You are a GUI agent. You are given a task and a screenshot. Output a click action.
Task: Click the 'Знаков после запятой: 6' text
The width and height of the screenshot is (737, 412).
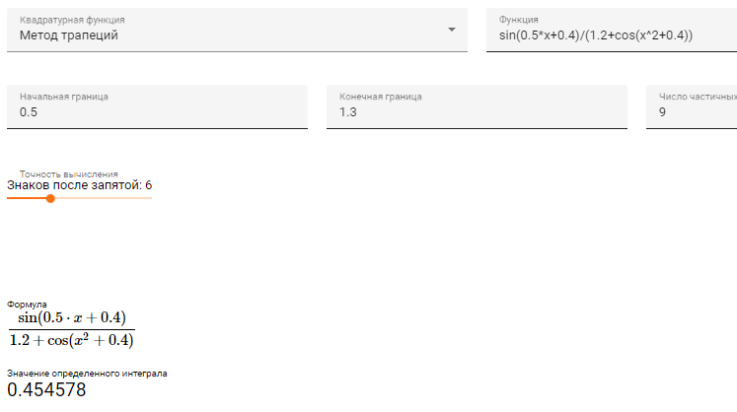80,185
